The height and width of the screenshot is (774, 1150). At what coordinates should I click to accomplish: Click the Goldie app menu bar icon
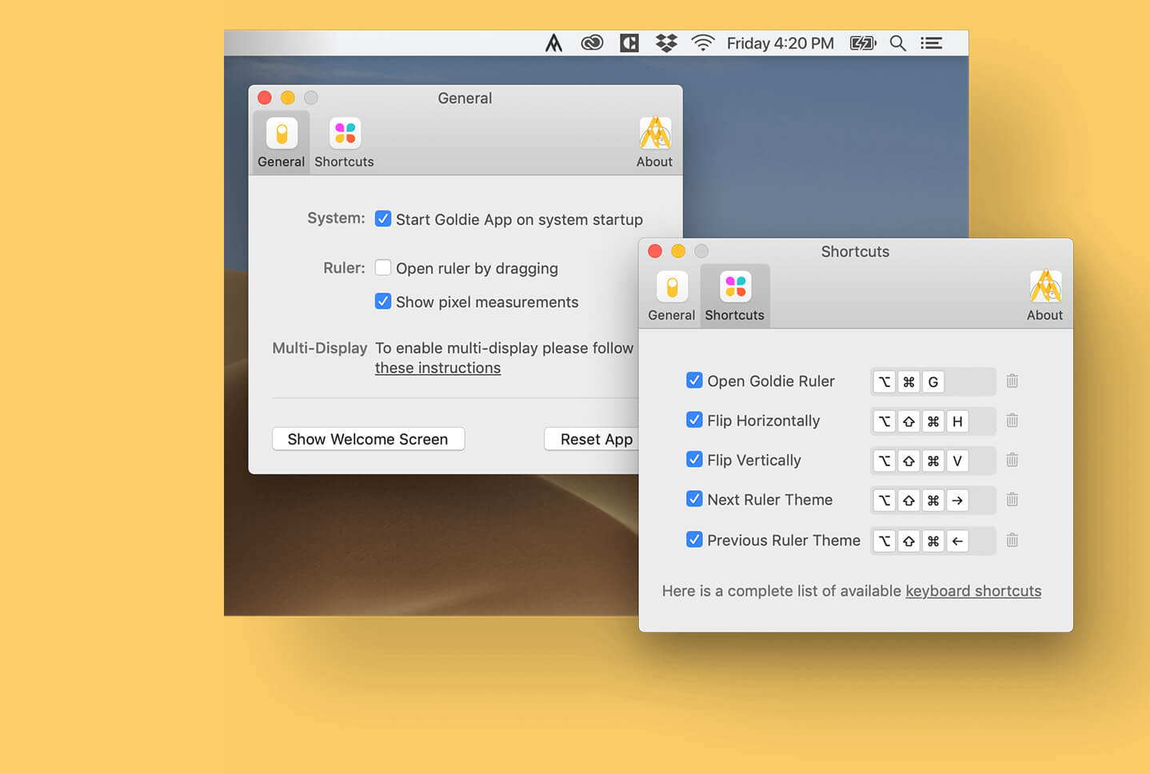(x=553, y=43)
